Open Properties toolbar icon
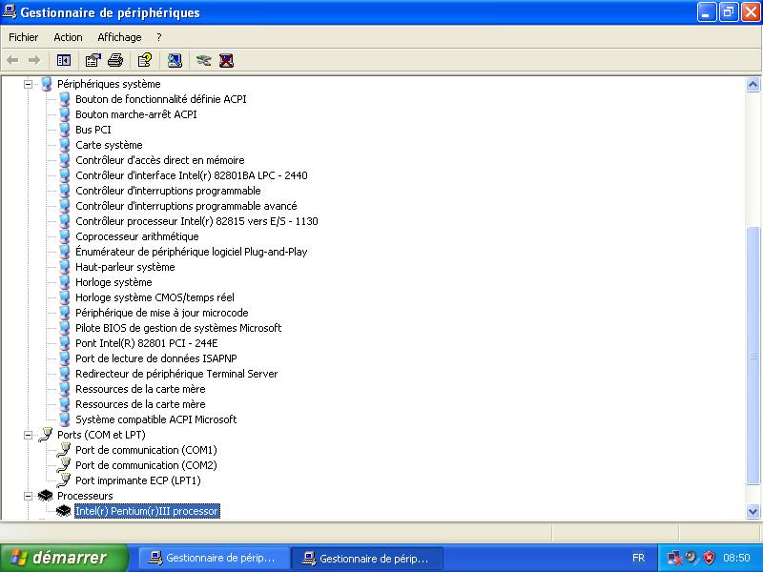 [93, 60]
